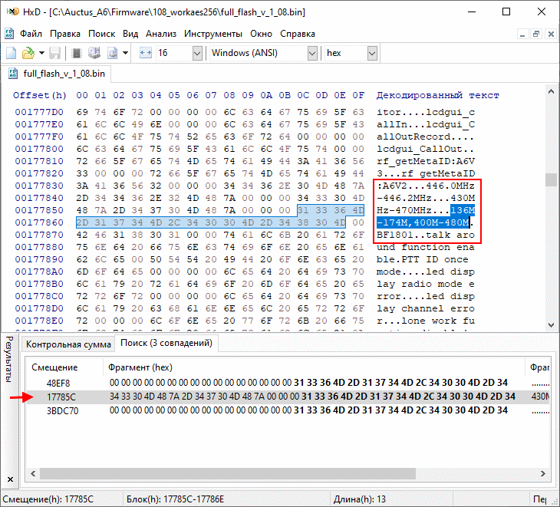This screenshot has width=560, height=507.
Task: Click the New file toolbar icon
Action: [x=11, y=53]
